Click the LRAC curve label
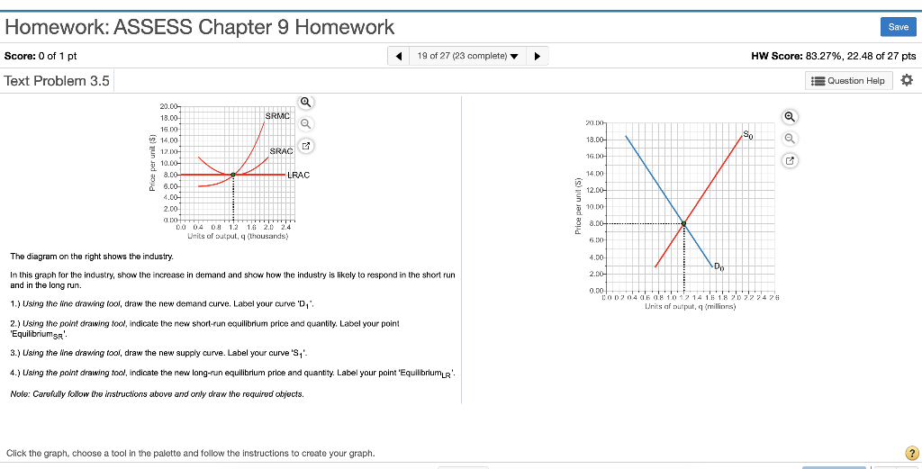Screen dimensions: 922x469 click(297, 175)
